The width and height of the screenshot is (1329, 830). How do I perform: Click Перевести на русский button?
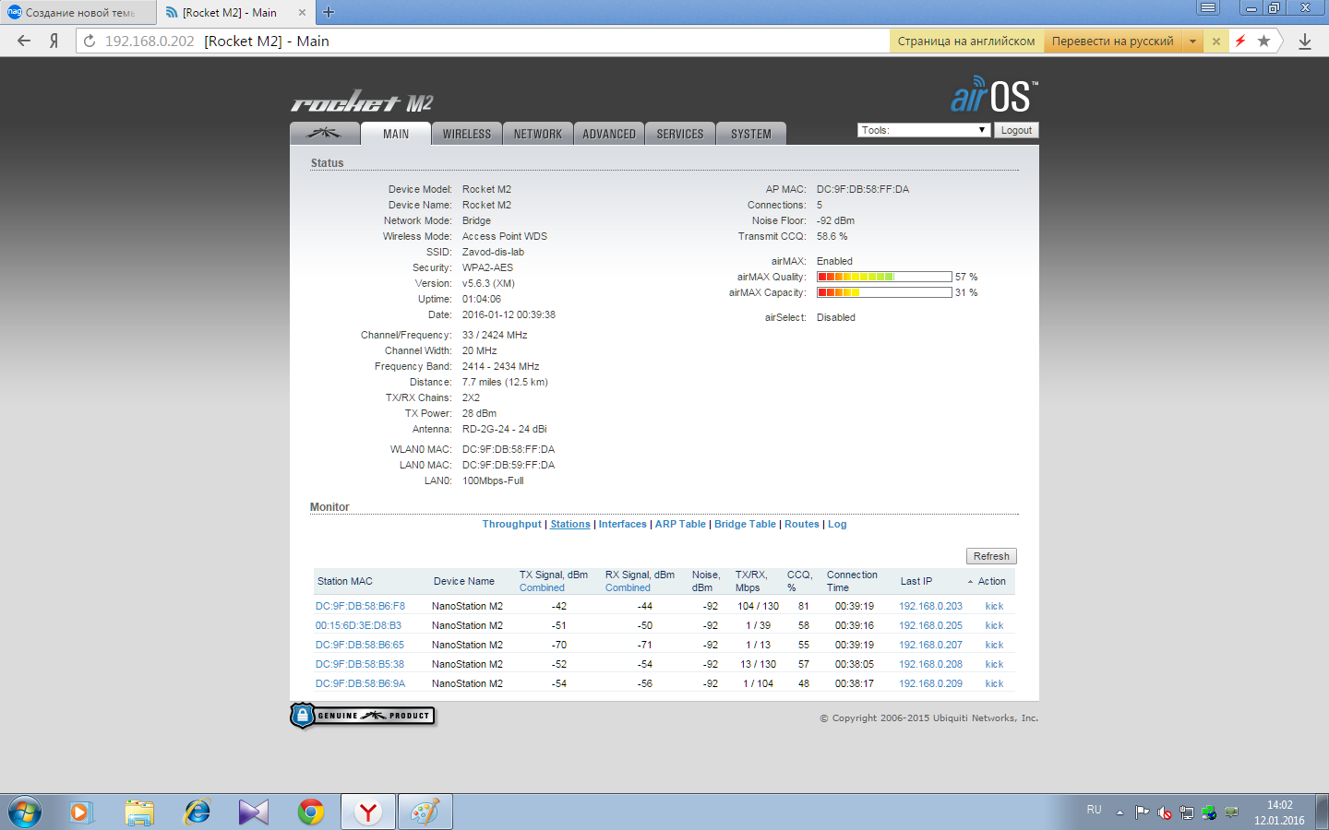pos(1113,41)
